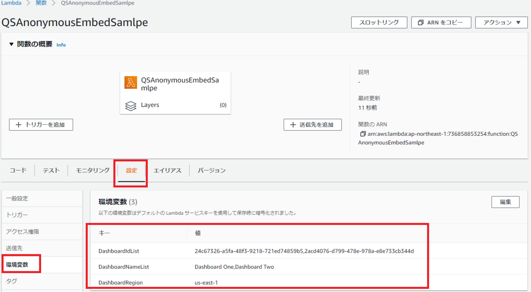Open the アクション dropdown menu
This screenshot has height=292, width=531.
tap(502, 23)
